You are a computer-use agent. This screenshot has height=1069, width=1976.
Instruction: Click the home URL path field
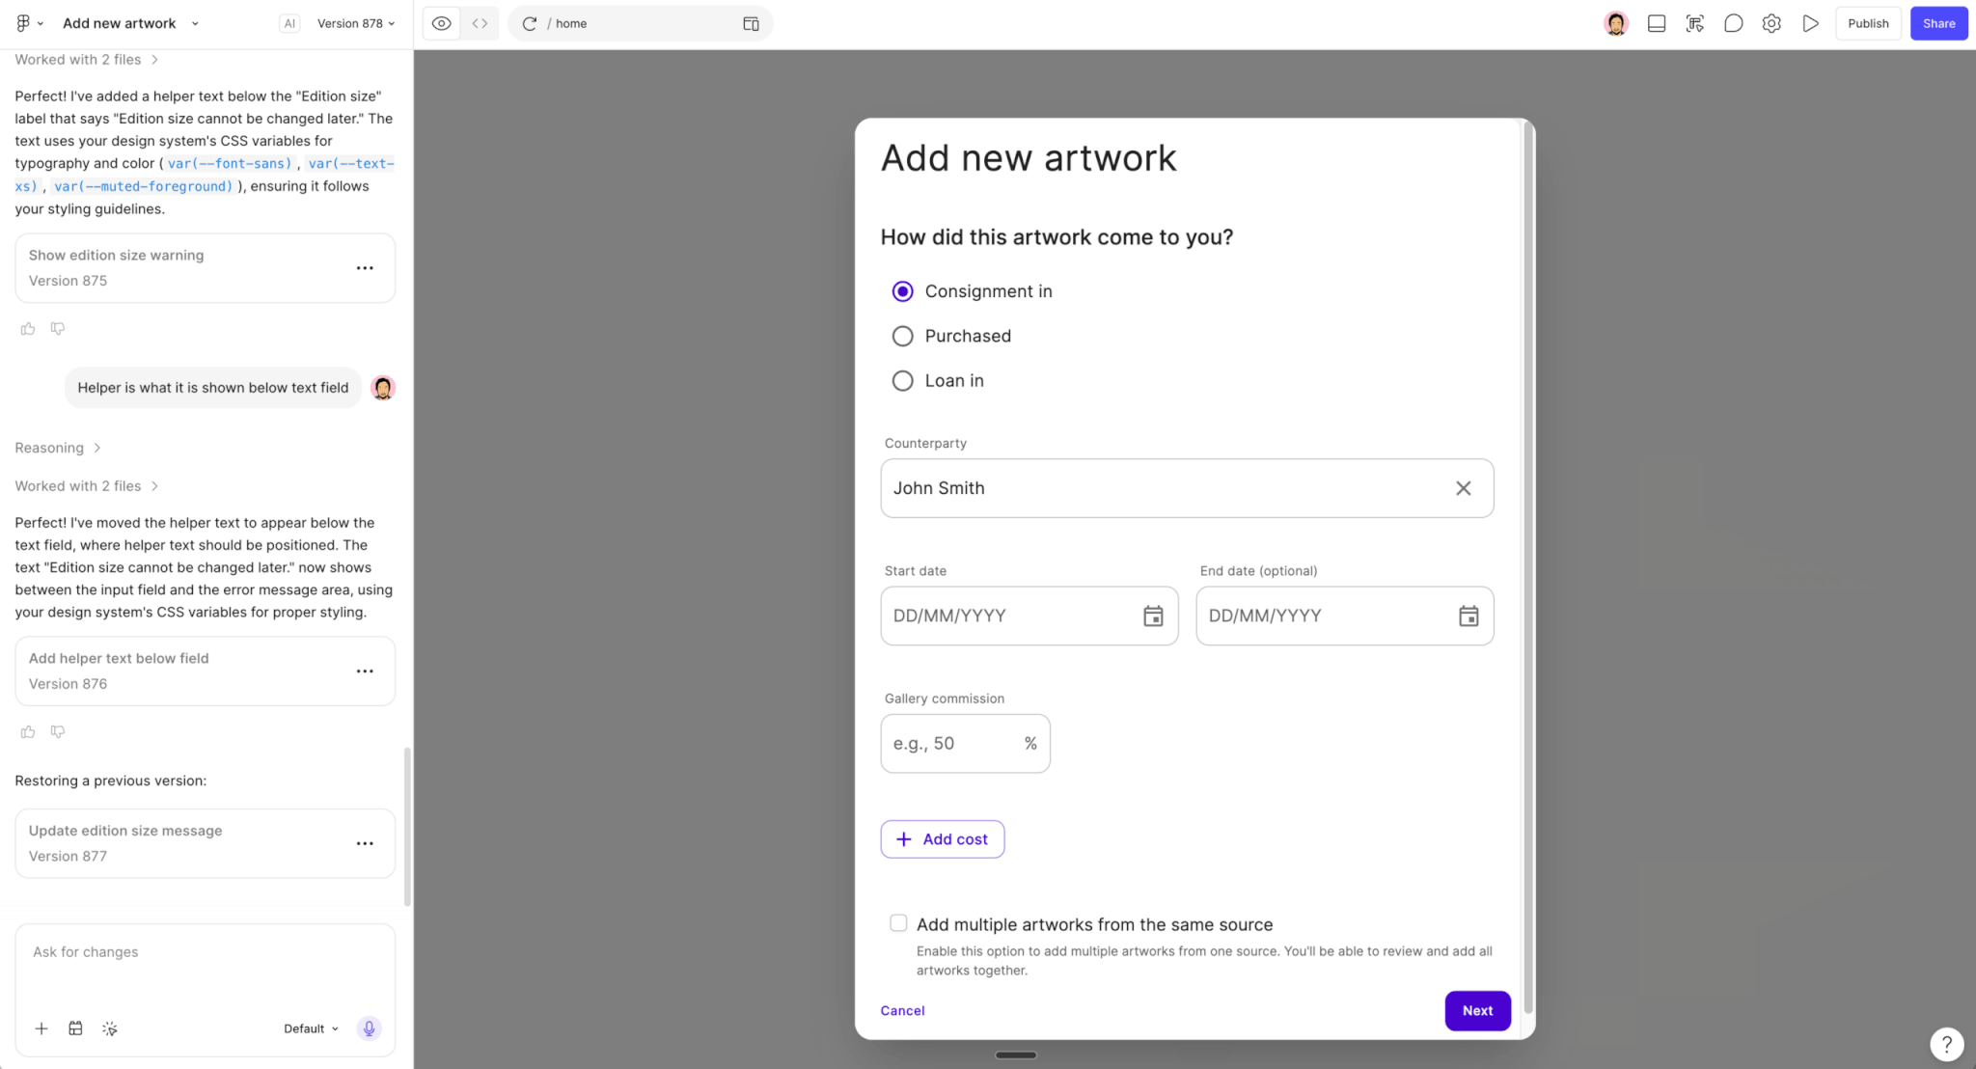coord(641,23)
